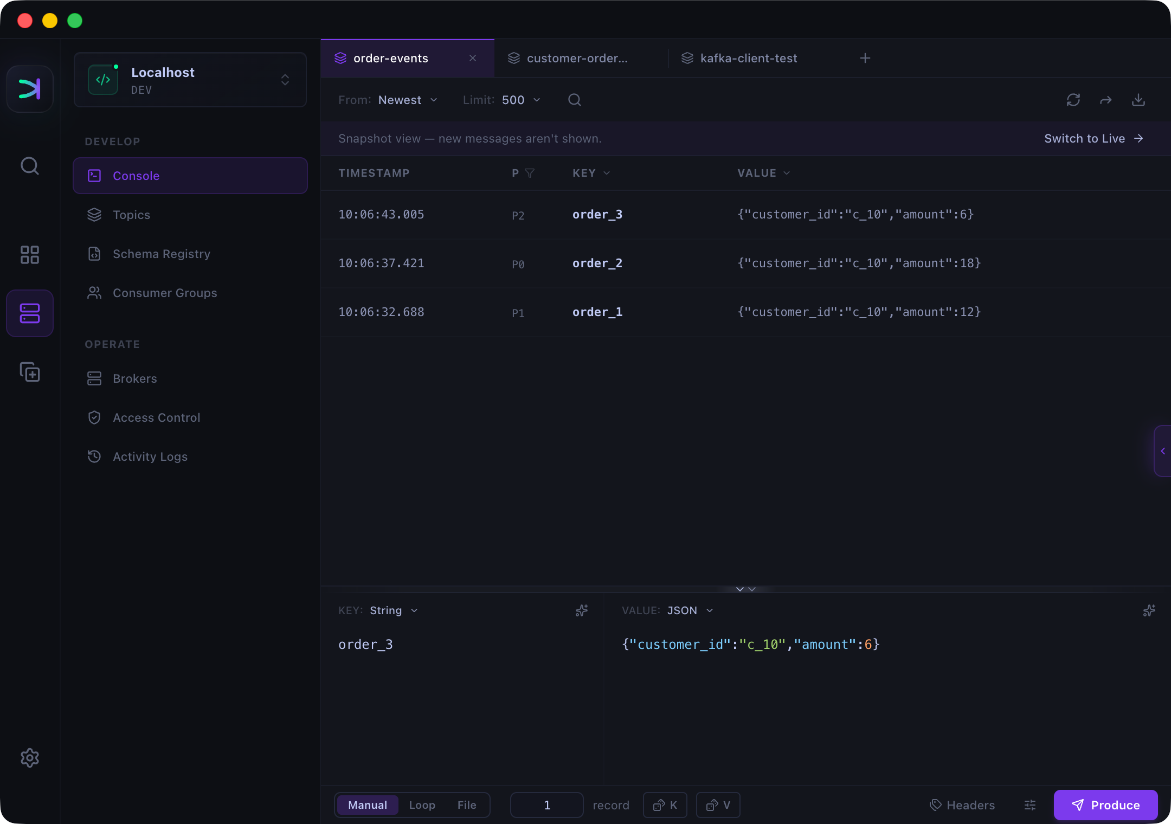1171x824 pixels.
Task: Select the order_3 message row key
Action: 597,215
